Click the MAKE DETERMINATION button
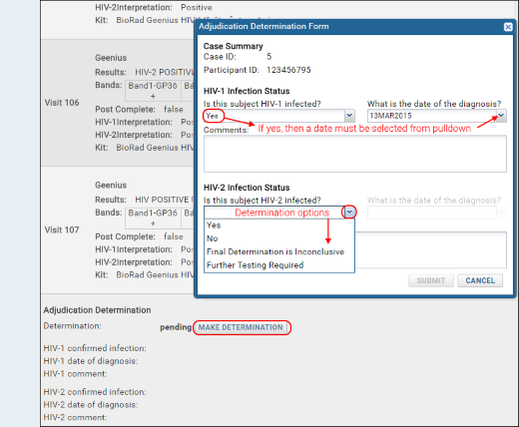The image size is (519, 427). (x=241, y=327)
